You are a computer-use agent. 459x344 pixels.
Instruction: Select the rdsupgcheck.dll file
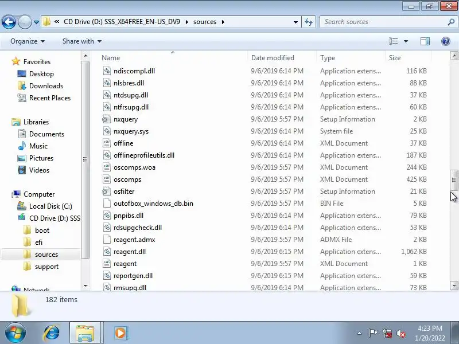pos(138,228)
